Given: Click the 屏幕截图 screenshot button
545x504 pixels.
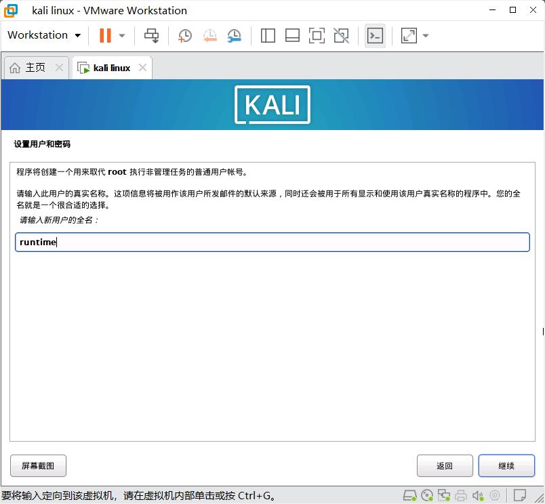Looking at the screenshot, I should pos(38,466).
